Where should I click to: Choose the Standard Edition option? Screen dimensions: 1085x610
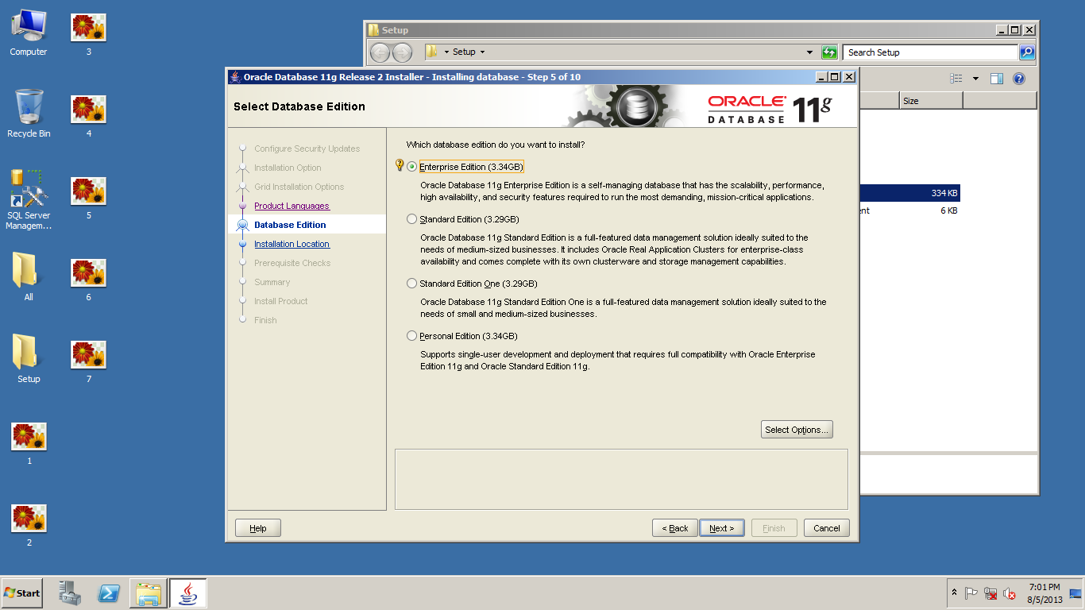411,219
